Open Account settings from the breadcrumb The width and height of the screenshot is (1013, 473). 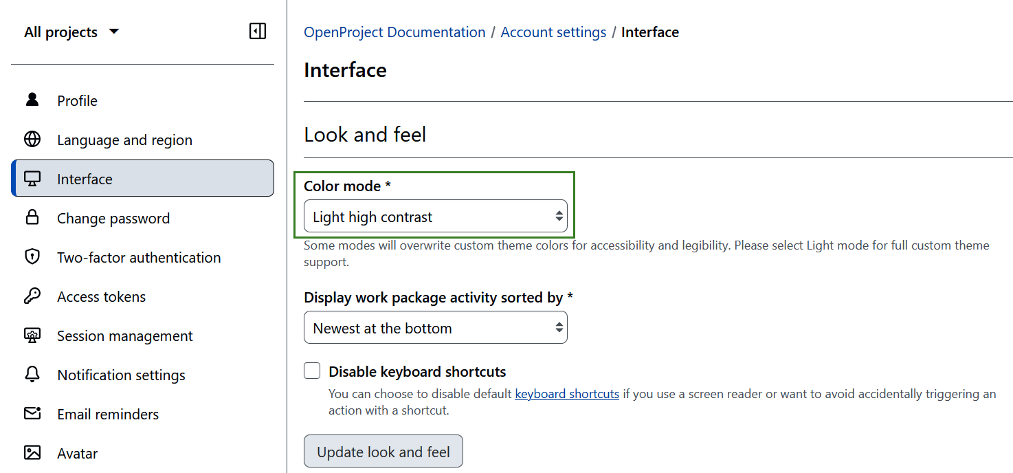coord(553,32)
